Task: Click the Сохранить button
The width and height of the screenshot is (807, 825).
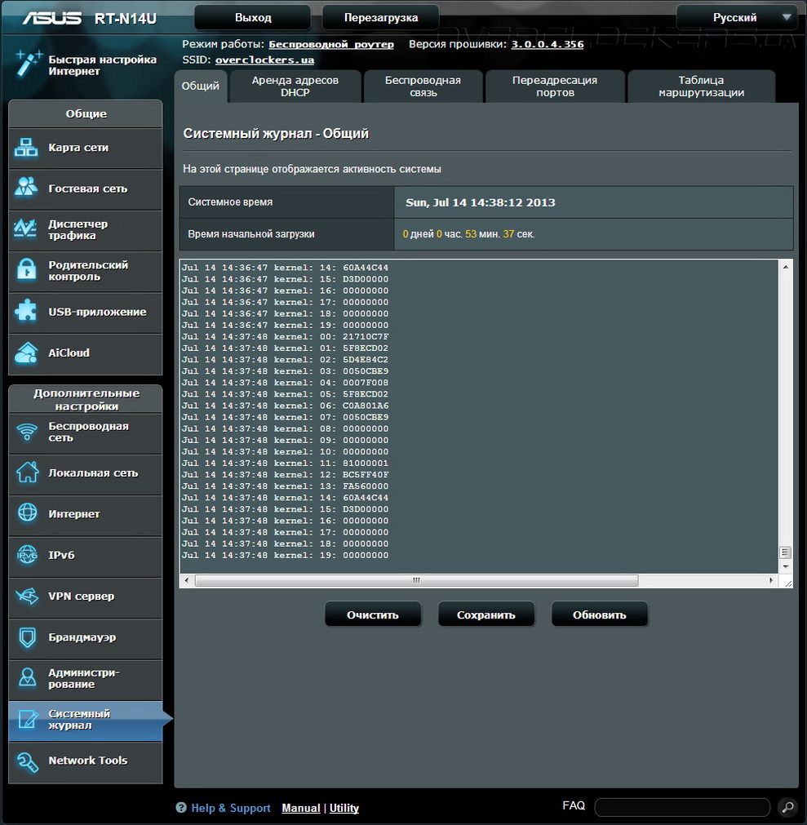Action: (x=486, y=614)
